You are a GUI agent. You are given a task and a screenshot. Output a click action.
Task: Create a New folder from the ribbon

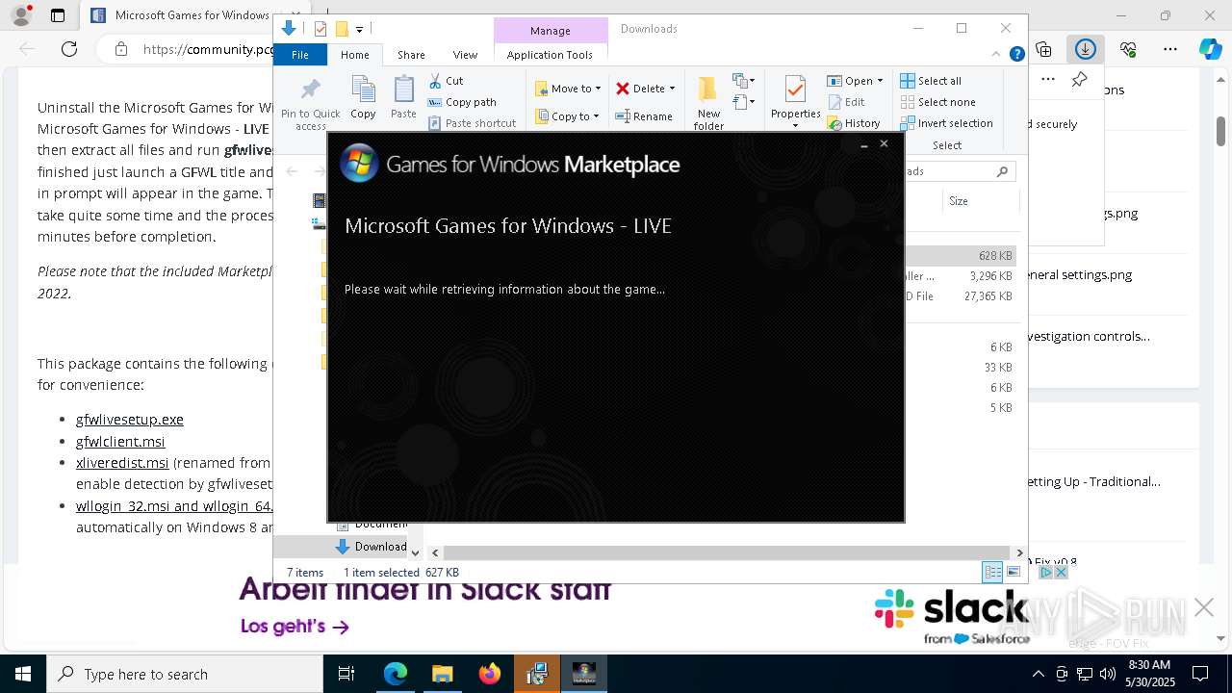click(708, 103)
